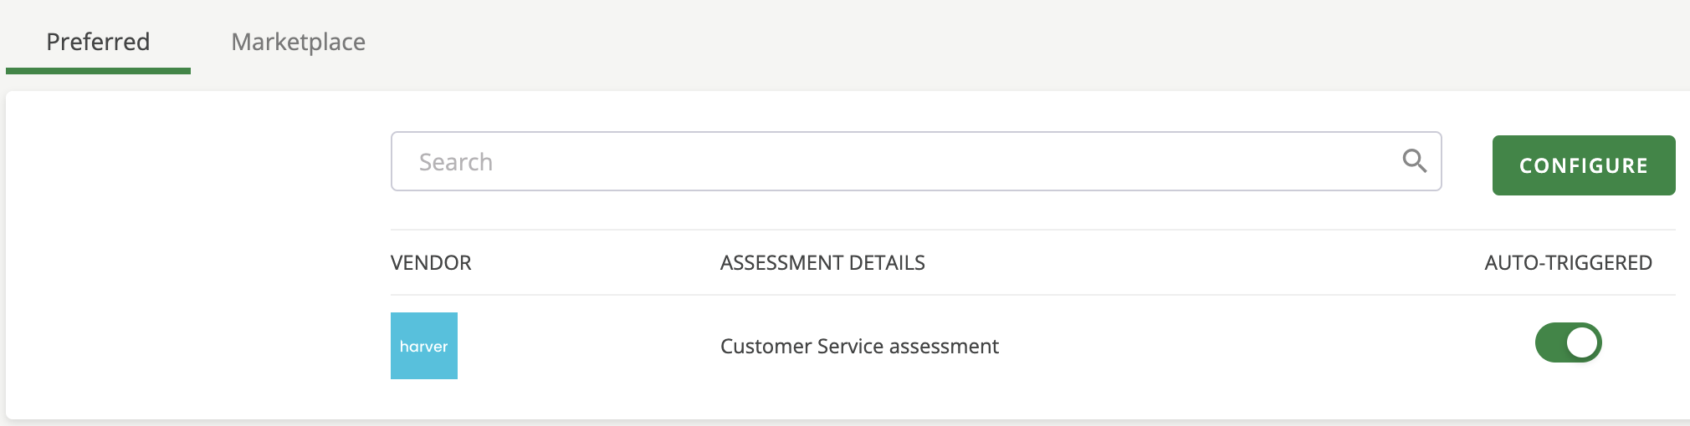Return to Preferred assessments view
The height and width of the screenshot is (426, 1690).
pos(98,42)
